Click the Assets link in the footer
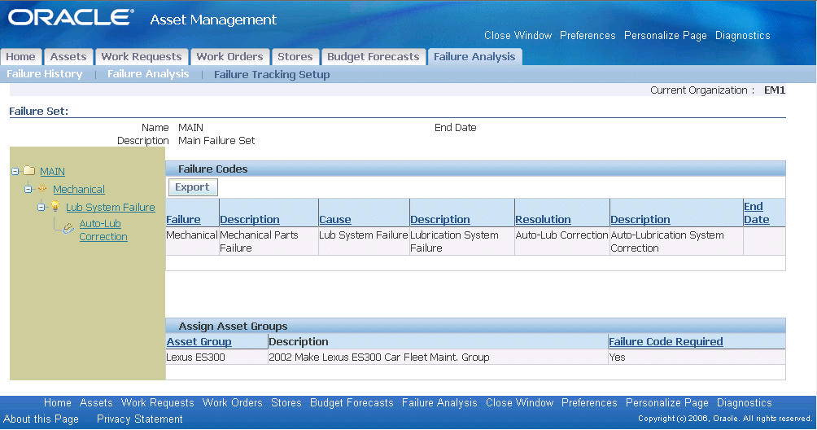817x430 pixels. pos(96,402)
